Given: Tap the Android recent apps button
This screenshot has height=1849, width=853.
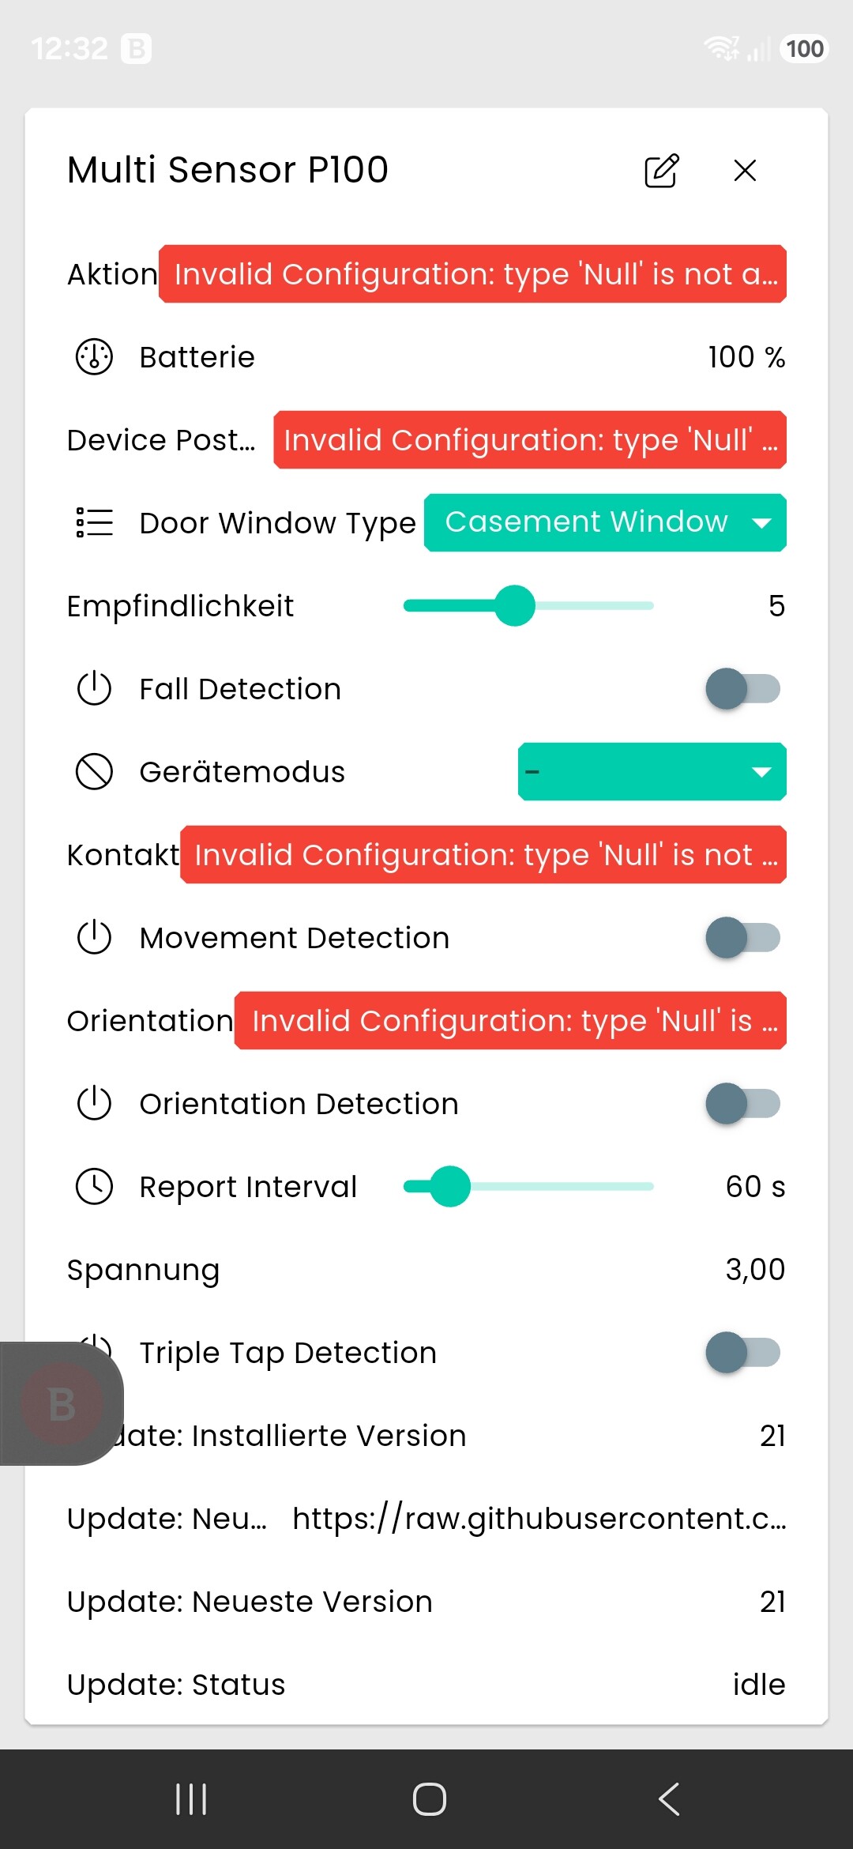Looking at the screenshot, I should pyautogui.click(x=191, y=1799).
